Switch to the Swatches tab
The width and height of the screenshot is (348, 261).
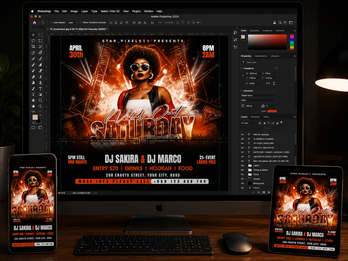[254, 30]
